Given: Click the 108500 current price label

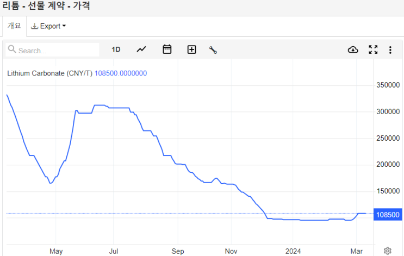Looking at the screenshot, I should pos(388,215).
